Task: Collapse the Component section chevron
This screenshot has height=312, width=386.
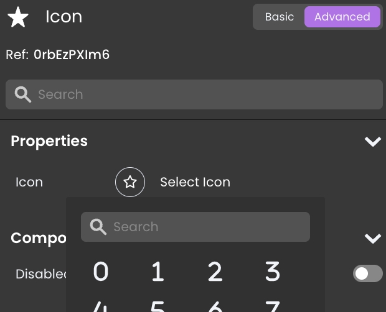Action: (x=372, y=239)
